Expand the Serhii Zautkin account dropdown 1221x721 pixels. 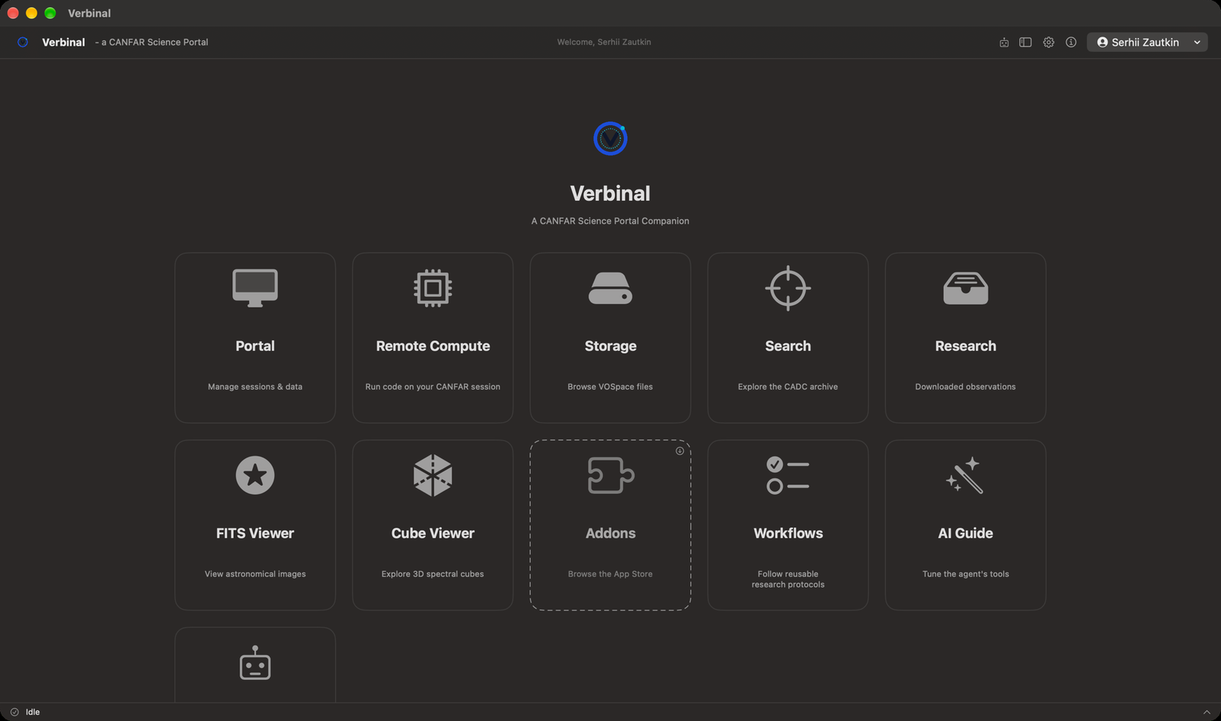coord(1147,43)
